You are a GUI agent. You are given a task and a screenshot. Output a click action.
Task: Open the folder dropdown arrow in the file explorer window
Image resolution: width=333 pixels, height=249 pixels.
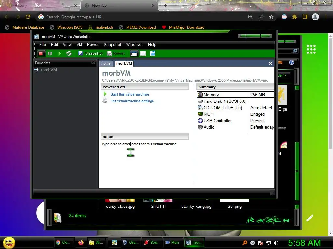point(286,75)
